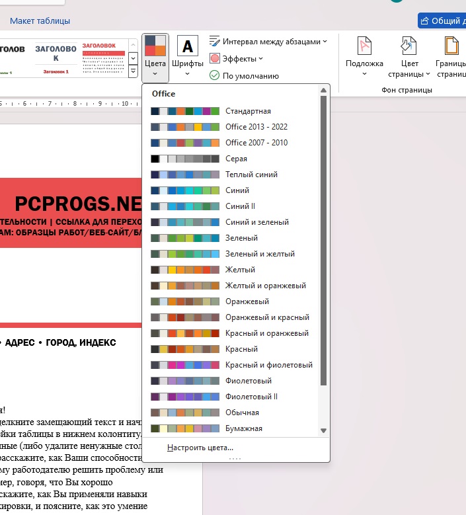The height and width of the screenshot is (515, 466).
Task: Click the PCPROGS.NE header title text
Action: tap(79, 204)
